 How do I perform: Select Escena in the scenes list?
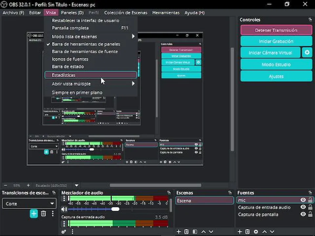(x=204, y=200)
